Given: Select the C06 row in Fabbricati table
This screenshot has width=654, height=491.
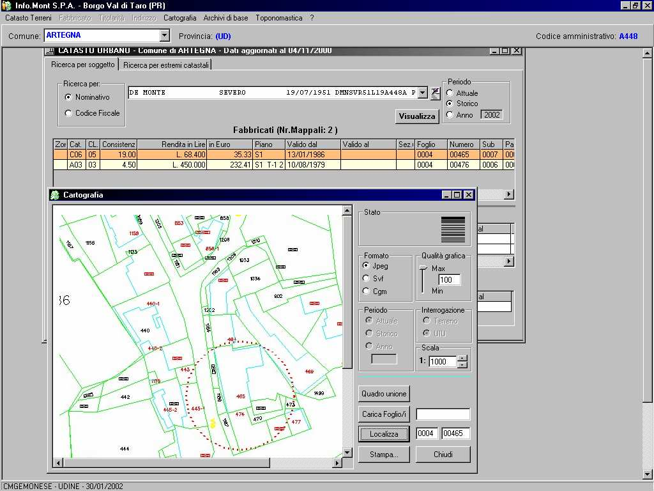Looking at the screenshot, I should 284,155.
